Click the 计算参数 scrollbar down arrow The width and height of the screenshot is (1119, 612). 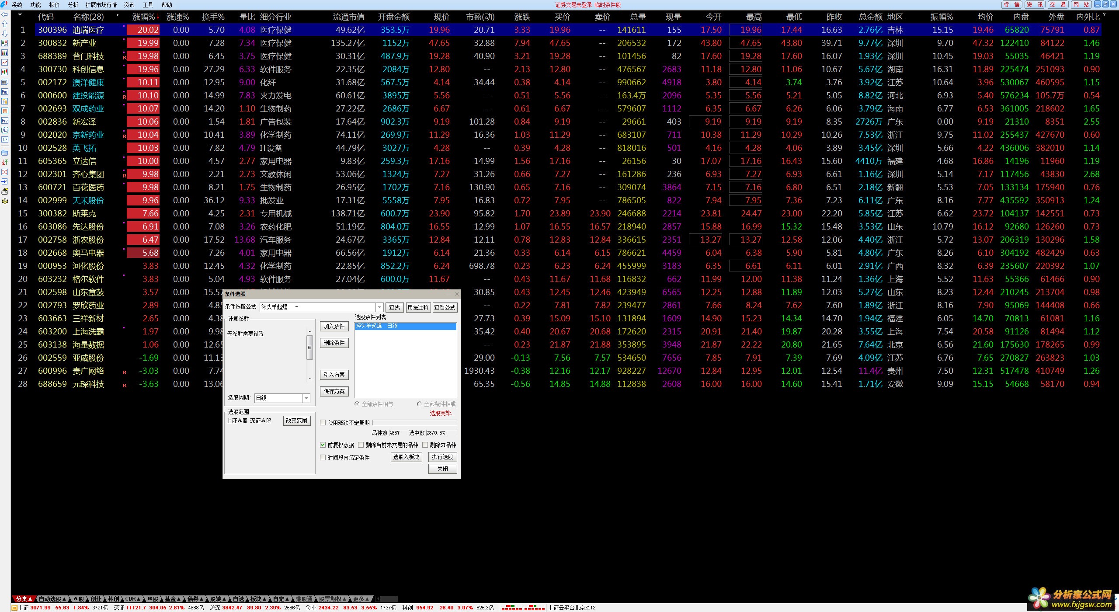click(x=310, y=378)
